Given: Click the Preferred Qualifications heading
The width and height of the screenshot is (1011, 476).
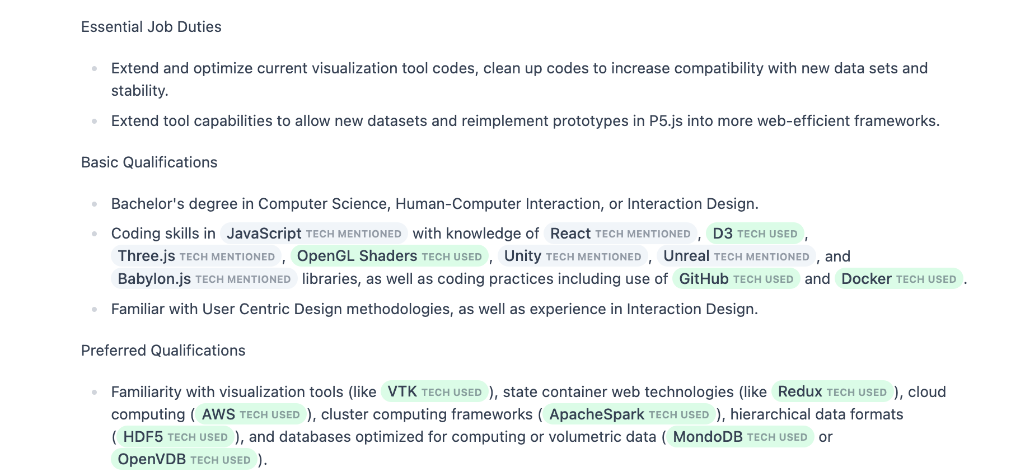Looking at the screenshot, I should (x=163, y=351).
